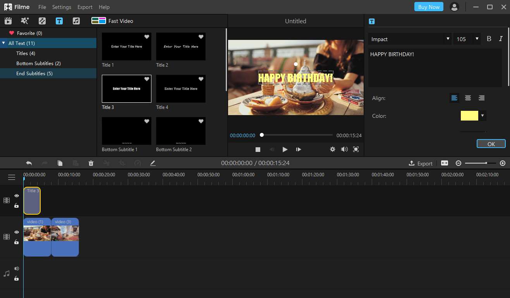Hide the Title 3 text track
This screenshot has width=510, height=298.
coord(17,196)
